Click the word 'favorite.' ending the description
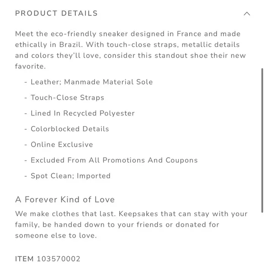The width and height of the screenshot is (265, 265). (31, 66)
